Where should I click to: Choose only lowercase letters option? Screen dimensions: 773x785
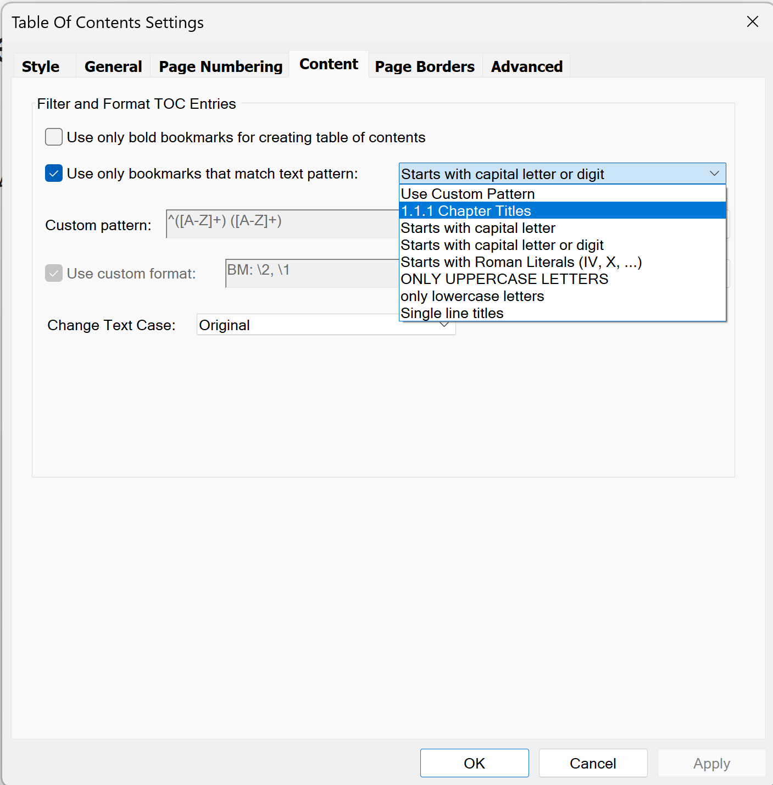pos(563,296)
